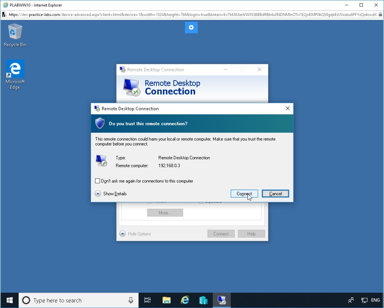Click the Help button in the background window
Screen dimensions: 384x308
coord(251,234)
